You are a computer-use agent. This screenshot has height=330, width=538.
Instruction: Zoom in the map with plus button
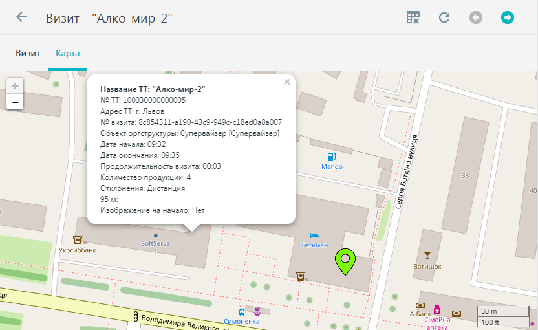(15, 85)
